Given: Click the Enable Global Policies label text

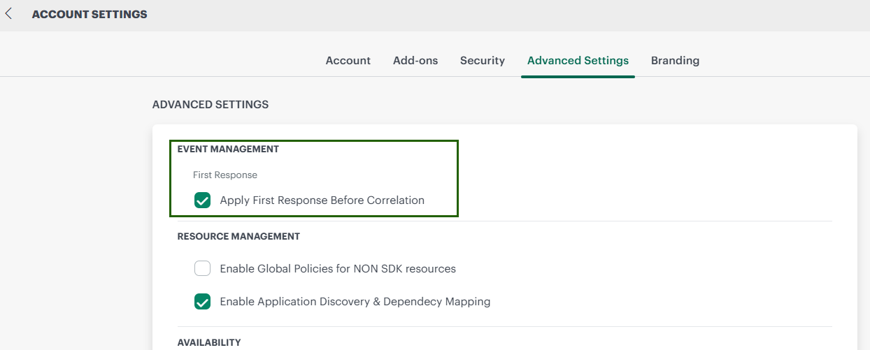Looking at the screenshot, I should tap(337, 268).
